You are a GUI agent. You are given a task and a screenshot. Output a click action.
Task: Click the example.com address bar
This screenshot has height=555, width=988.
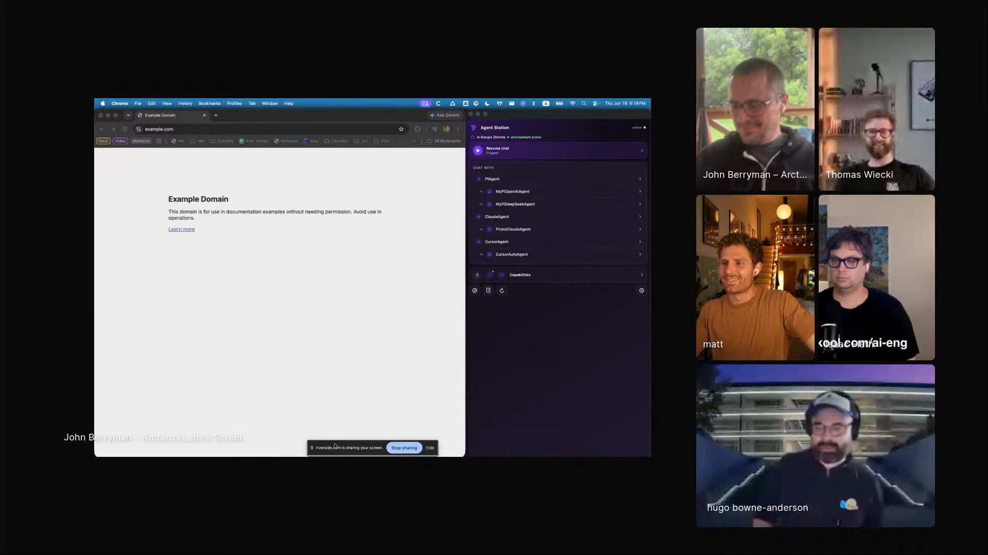point(268,129)
